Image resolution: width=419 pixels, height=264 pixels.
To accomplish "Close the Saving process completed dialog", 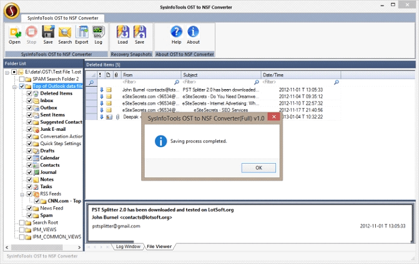I will (x=274, y=117).
